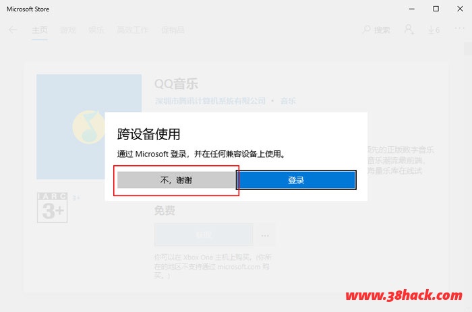Go to the 促销品 tab

click(172, 30)
